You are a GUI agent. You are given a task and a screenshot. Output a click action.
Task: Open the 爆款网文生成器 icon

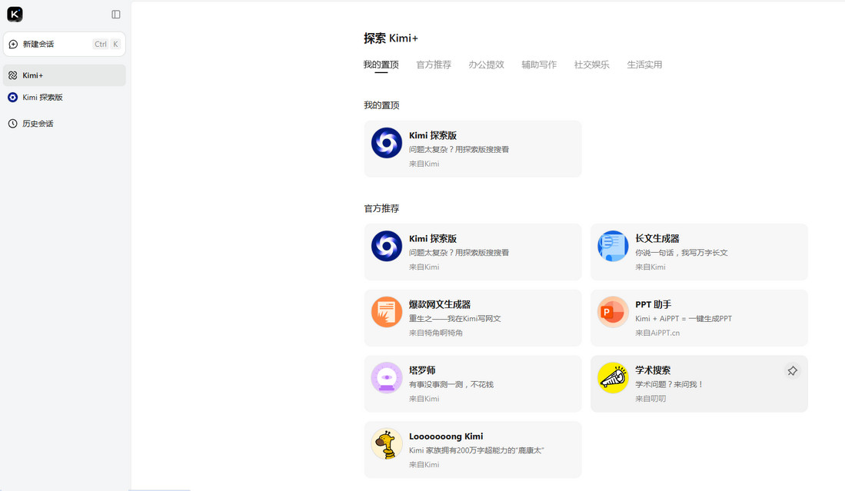pyautogui.click(x=387, y=312)
